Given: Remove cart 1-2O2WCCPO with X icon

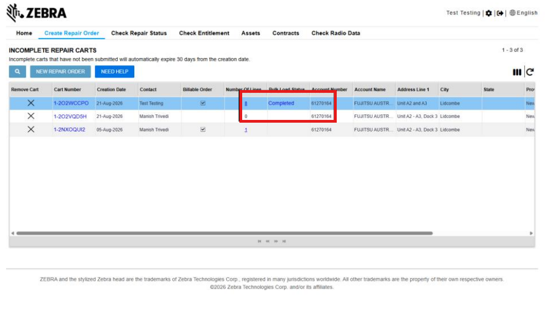Looking at the screenshot, I should pos(31,103).
